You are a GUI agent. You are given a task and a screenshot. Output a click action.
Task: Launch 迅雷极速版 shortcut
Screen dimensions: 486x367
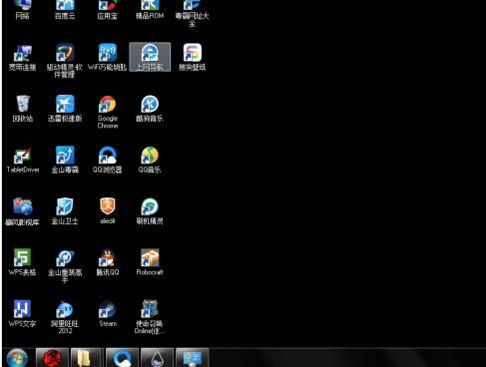[65, 109]
